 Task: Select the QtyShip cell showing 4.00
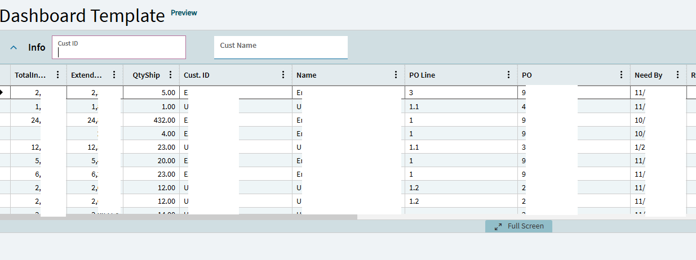click(151, 133)
